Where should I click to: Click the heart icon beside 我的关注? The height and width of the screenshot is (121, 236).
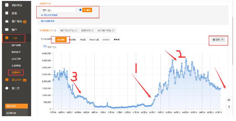coord(7,5)
